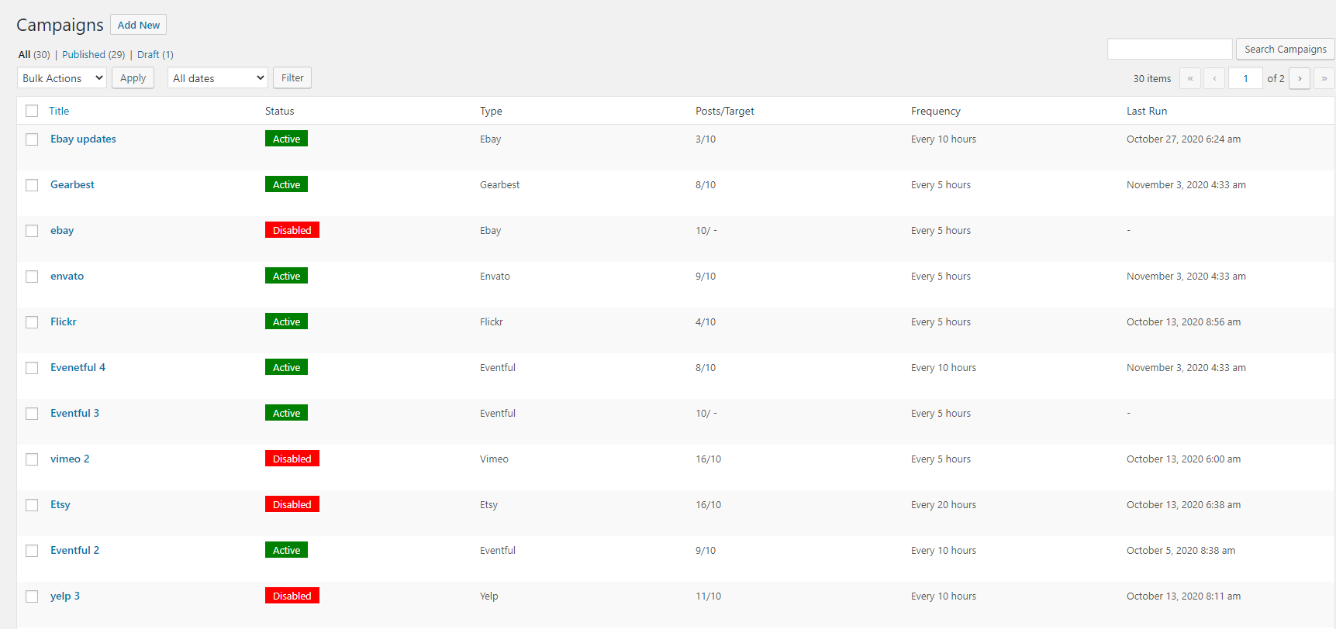The width and height of the screenshot is (1336, 629).
Task: Check the box beside Etsy campaign
Action: (x=32, y=505)
